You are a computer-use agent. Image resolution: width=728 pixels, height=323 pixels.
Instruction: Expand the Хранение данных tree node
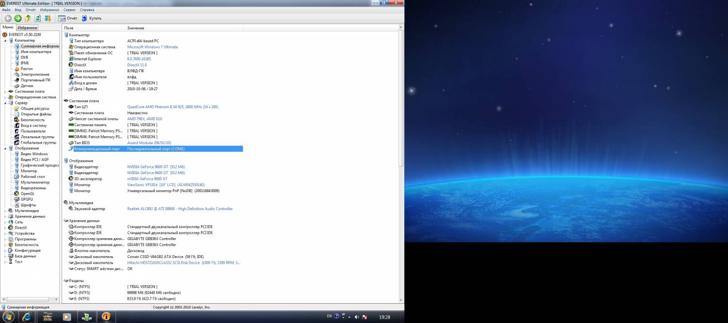coord(6,216)
